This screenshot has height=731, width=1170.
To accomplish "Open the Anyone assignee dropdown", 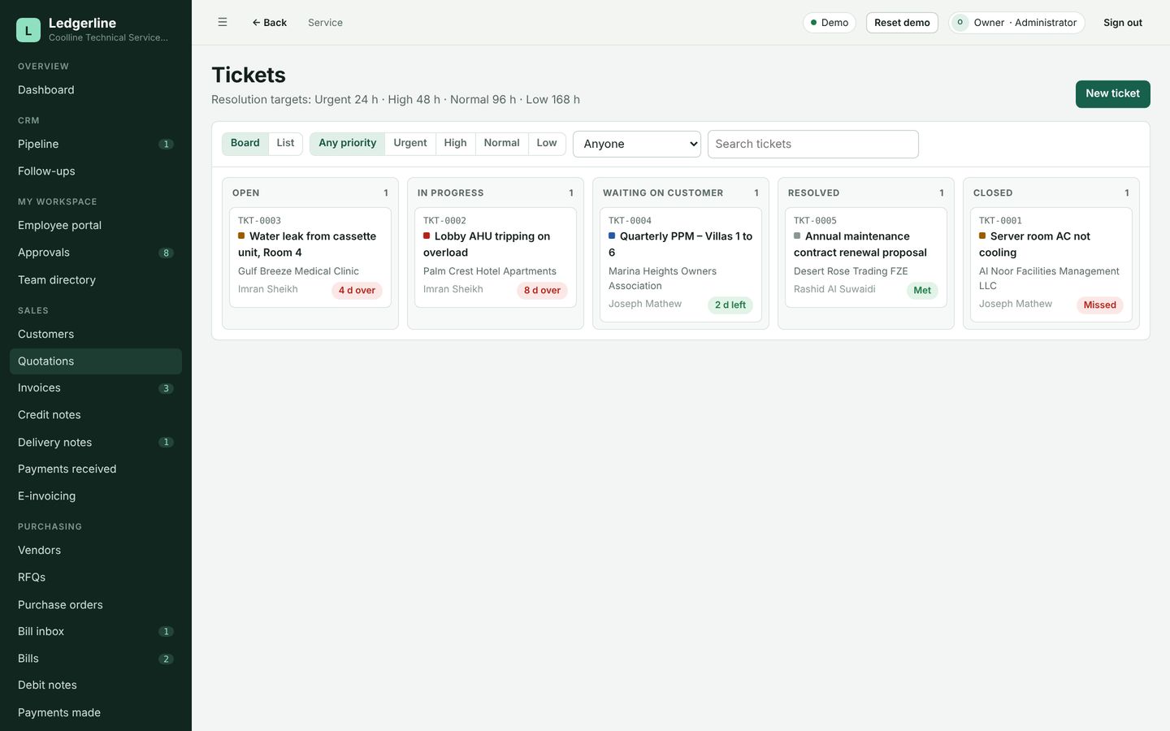I will (x=637, y=144).
